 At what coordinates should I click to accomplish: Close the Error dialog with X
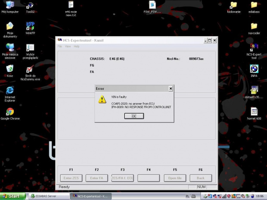pos(171,89)
